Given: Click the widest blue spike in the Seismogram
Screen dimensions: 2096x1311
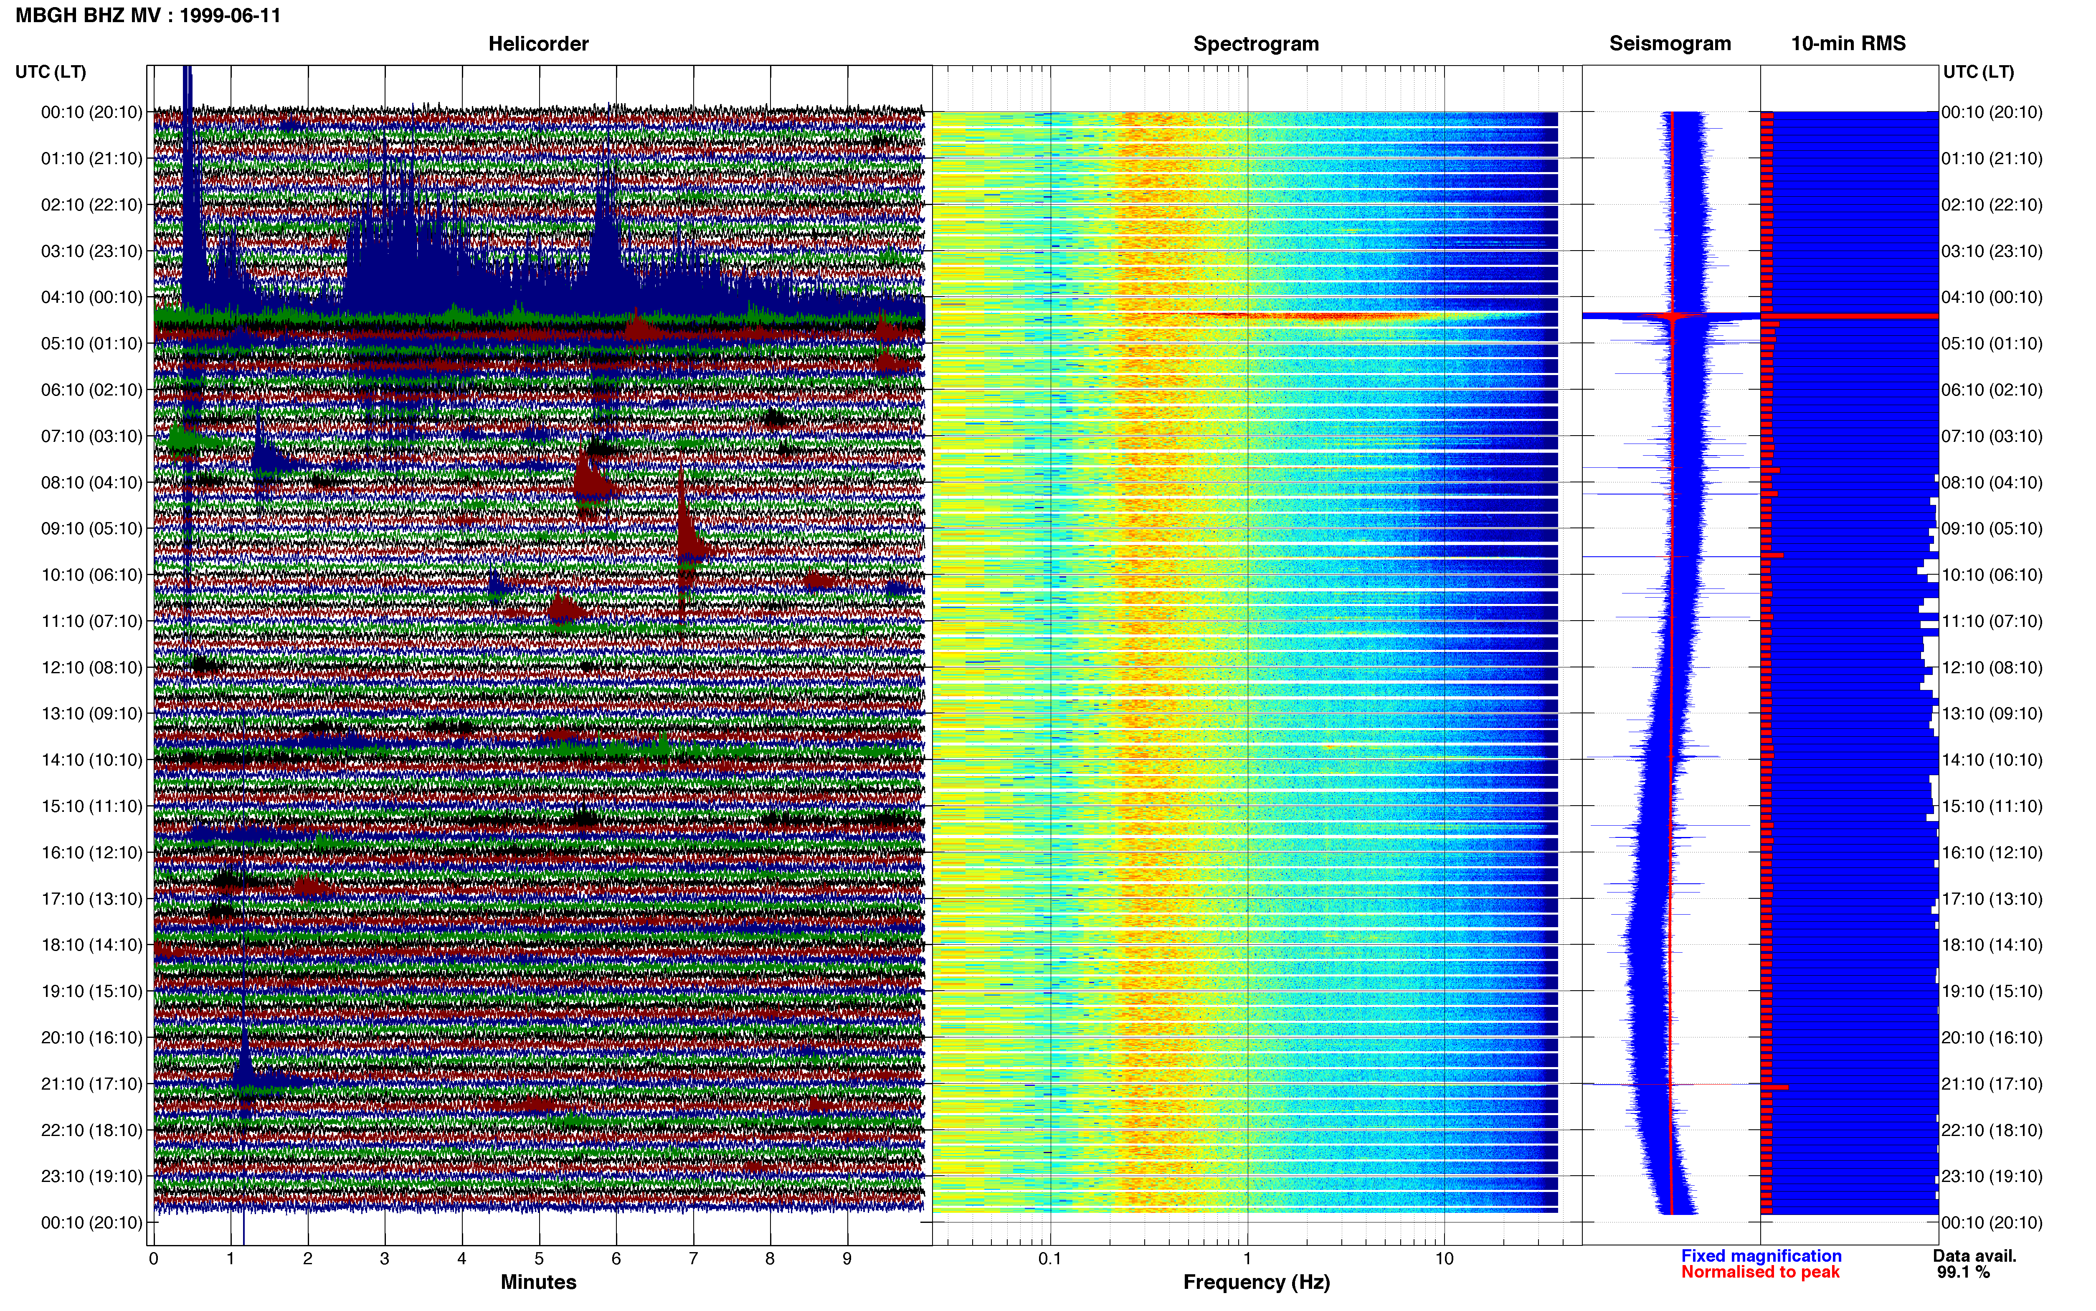Looking at the screenshot, I should pos(1671,317).
